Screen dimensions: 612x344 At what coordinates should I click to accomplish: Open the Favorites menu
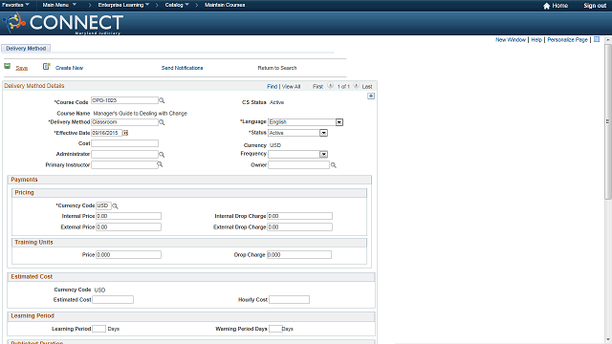pyautogui.click(x=15, y=5)
